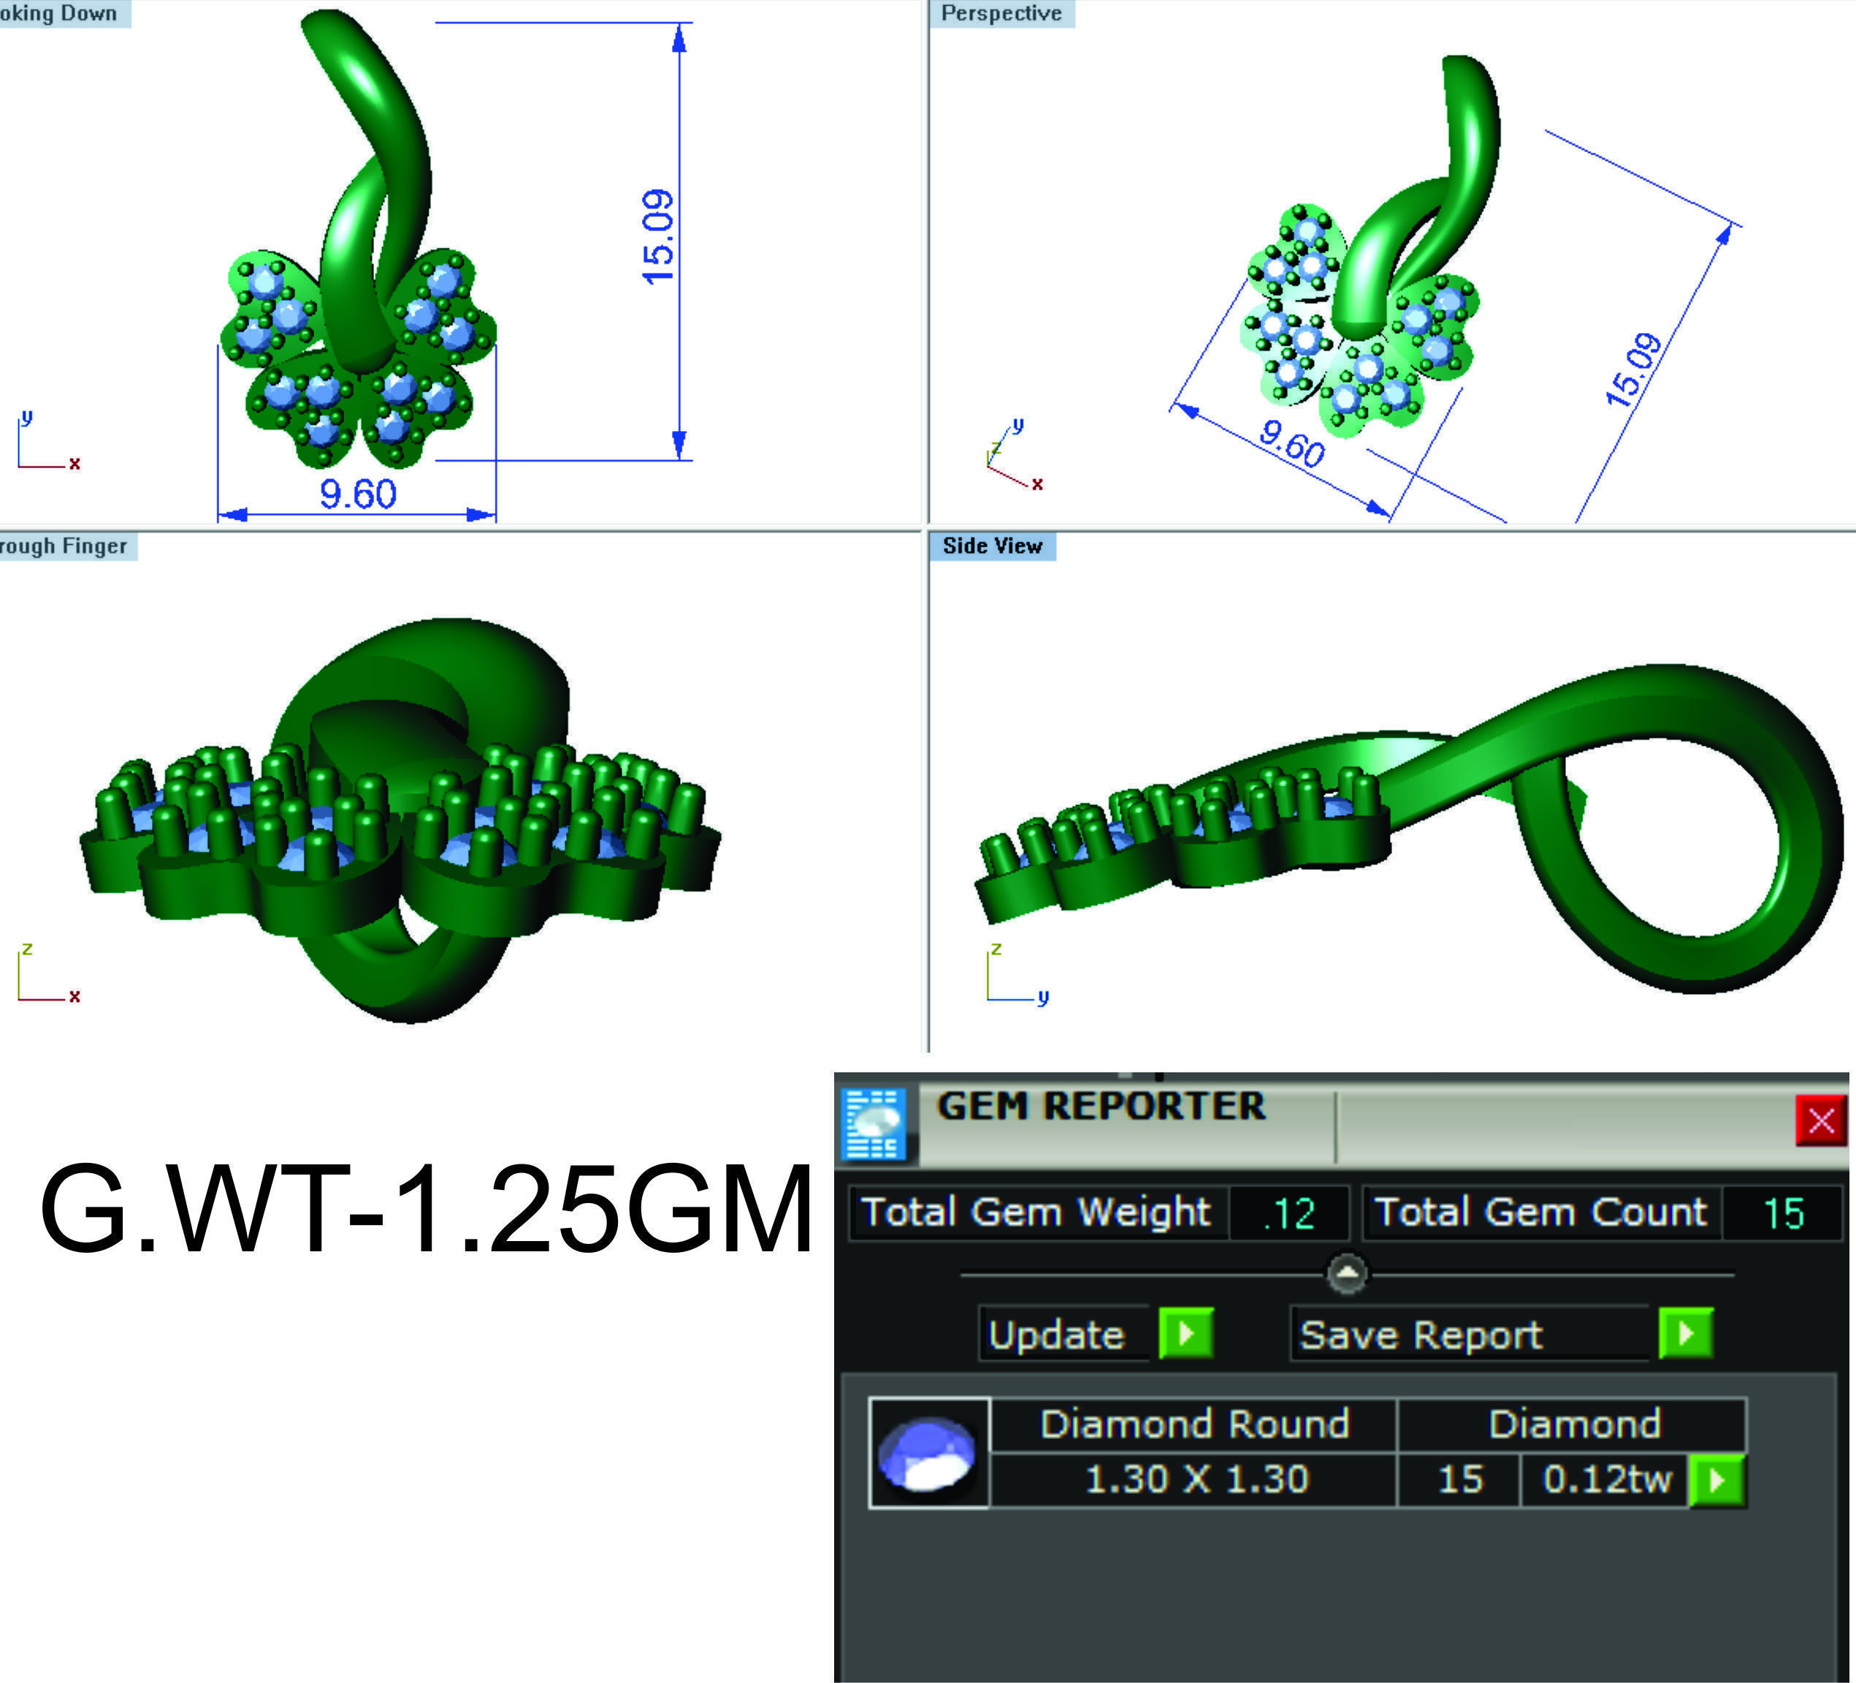Click the Total Gem Count value field
1856x1683 pixels.
tap(1782, 1213)
